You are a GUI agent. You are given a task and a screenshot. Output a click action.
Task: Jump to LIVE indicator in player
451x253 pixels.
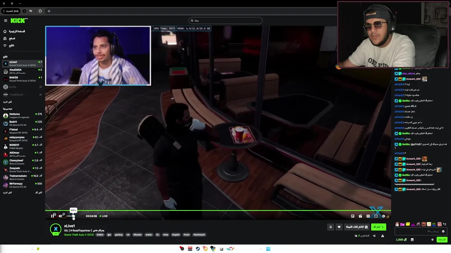(104, 216)
